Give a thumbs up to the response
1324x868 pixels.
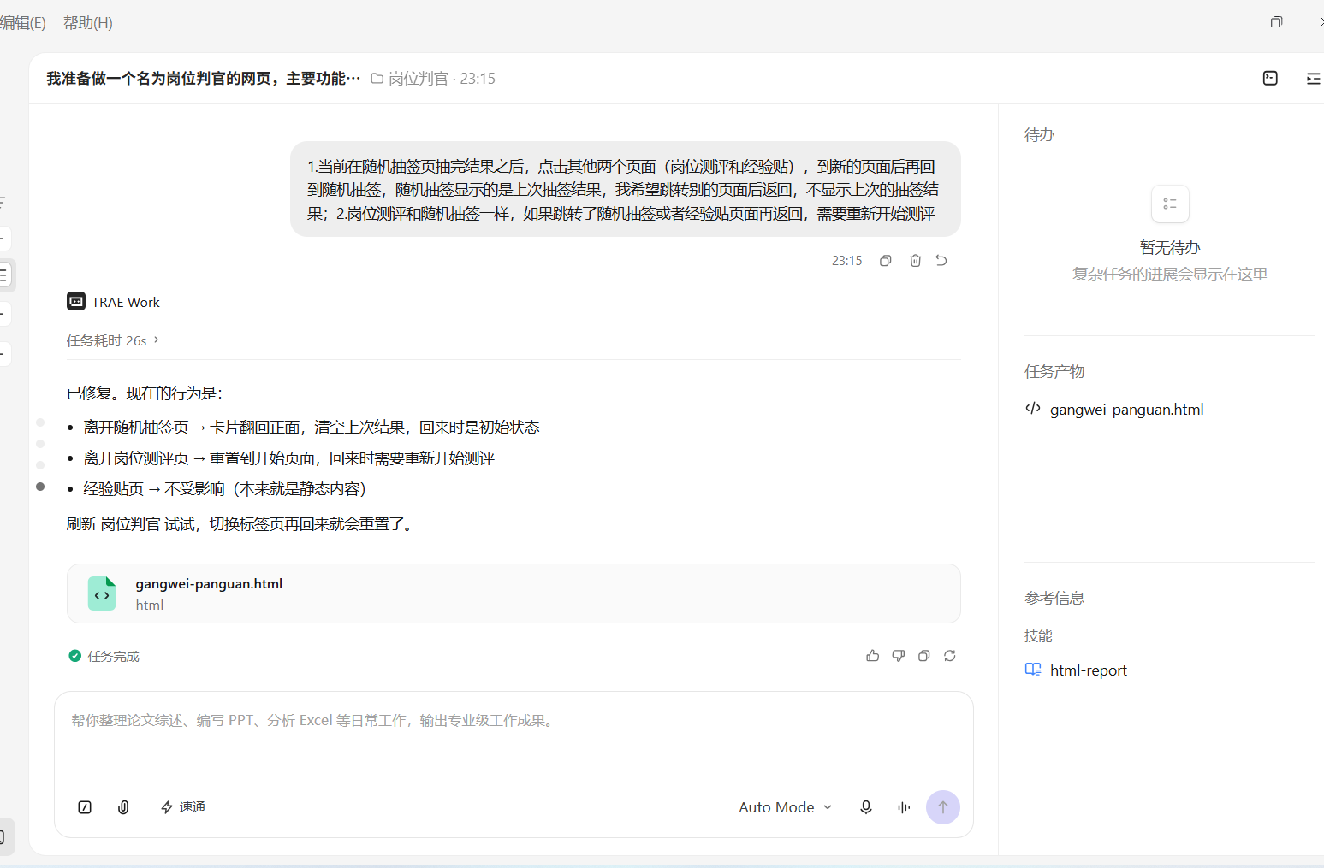click(872, 656)
